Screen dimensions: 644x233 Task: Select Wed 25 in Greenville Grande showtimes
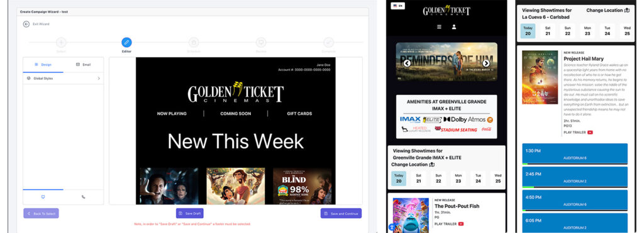point(498,178)
